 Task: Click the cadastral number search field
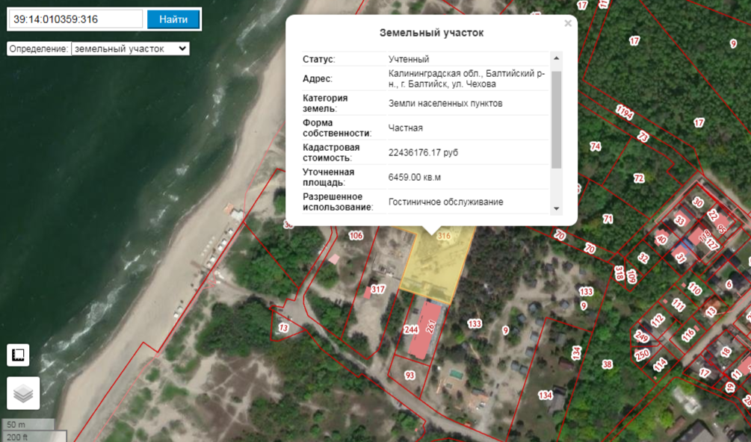click(x=75, y=19)
